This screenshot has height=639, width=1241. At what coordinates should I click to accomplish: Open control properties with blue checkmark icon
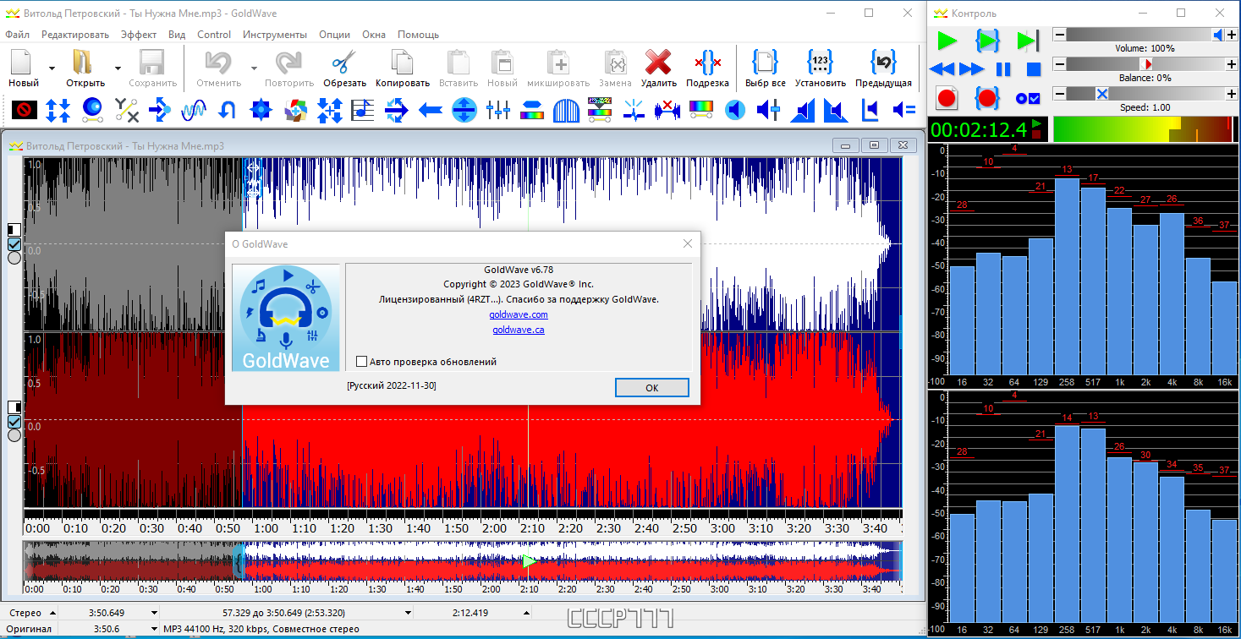(1028, 98)
